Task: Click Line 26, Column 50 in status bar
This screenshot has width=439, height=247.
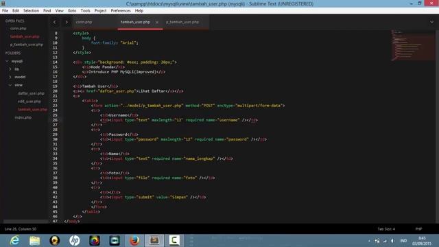Action: click(21, 229)
